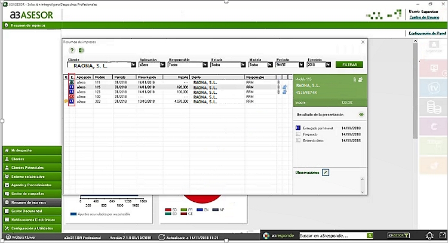Viewport: 448px width, 243px height.
Task: Click the red SD legend swatch
Action: click(x=168, y=210)
